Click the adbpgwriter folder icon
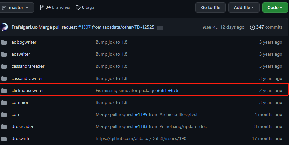Image resolution: width=289 pixels, height=145 pixels. pos(4,42)
